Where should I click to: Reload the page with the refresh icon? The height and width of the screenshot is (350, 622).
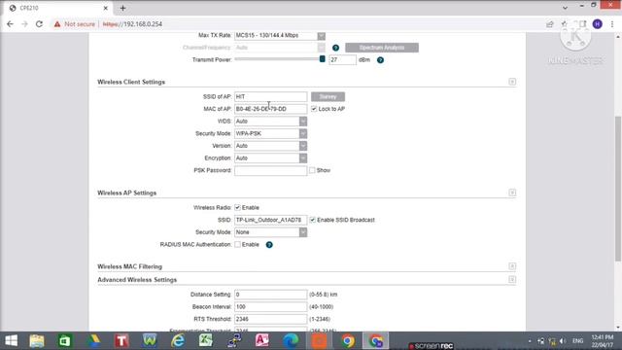[39, 24]
